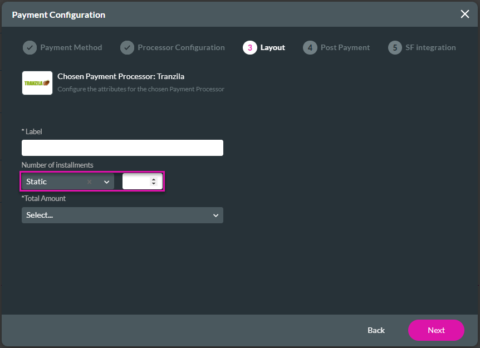Viewport: 480px width, 348px height.
Task: Switch to the Layout step tab
Action: (271, 47)
